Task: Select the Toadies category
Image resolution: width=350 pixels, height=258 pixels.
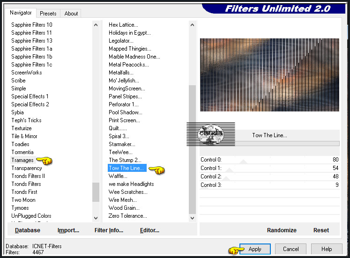Action: (20, 144)
